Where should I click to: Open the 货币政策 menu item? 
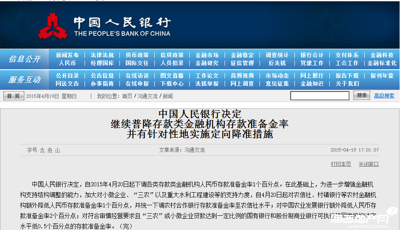point(137,55)
